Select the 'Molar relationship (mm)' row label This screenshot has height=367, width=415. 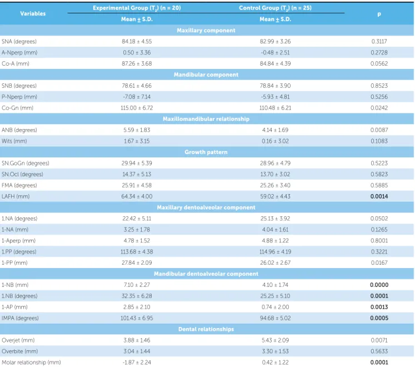(x=31, y=363)
